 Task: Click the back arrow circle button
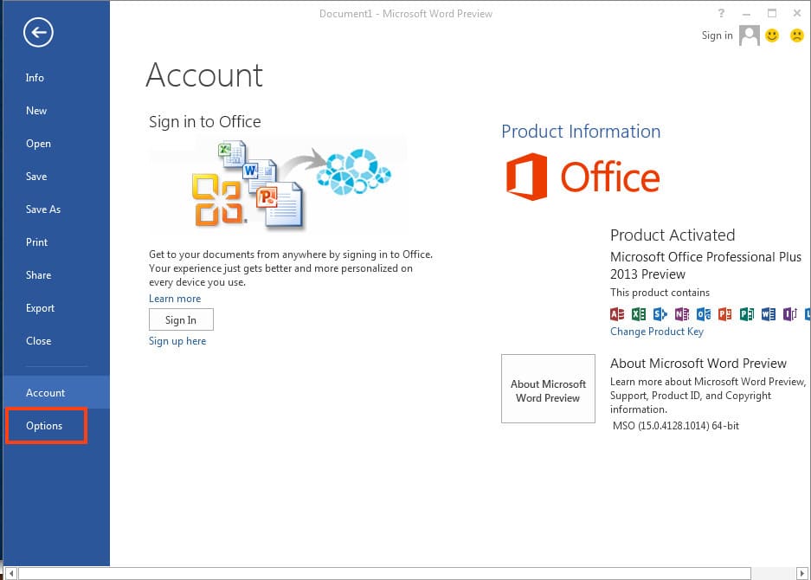tap(38, 33)
